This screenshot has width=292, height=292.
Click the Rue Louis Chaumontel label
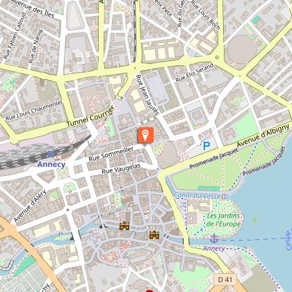33,111
